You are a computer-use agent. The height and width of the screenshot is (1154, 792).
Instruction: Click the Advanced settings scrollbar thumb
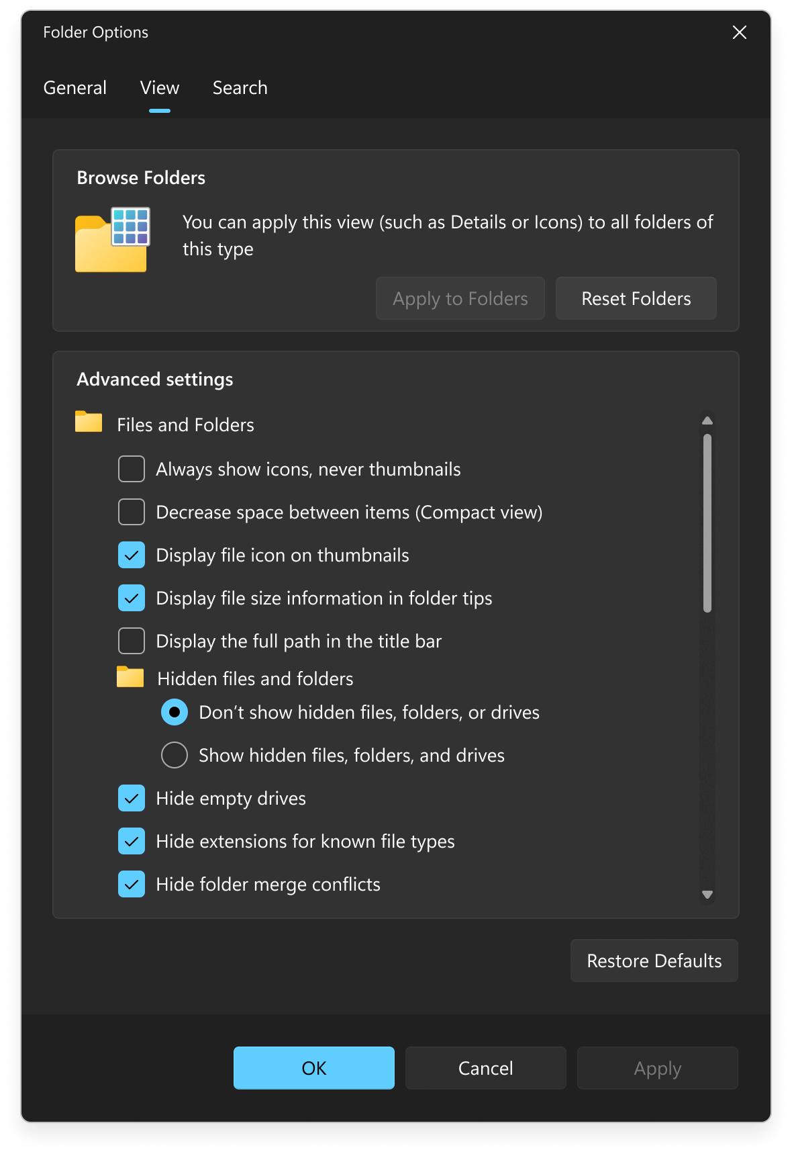(707, 523)
